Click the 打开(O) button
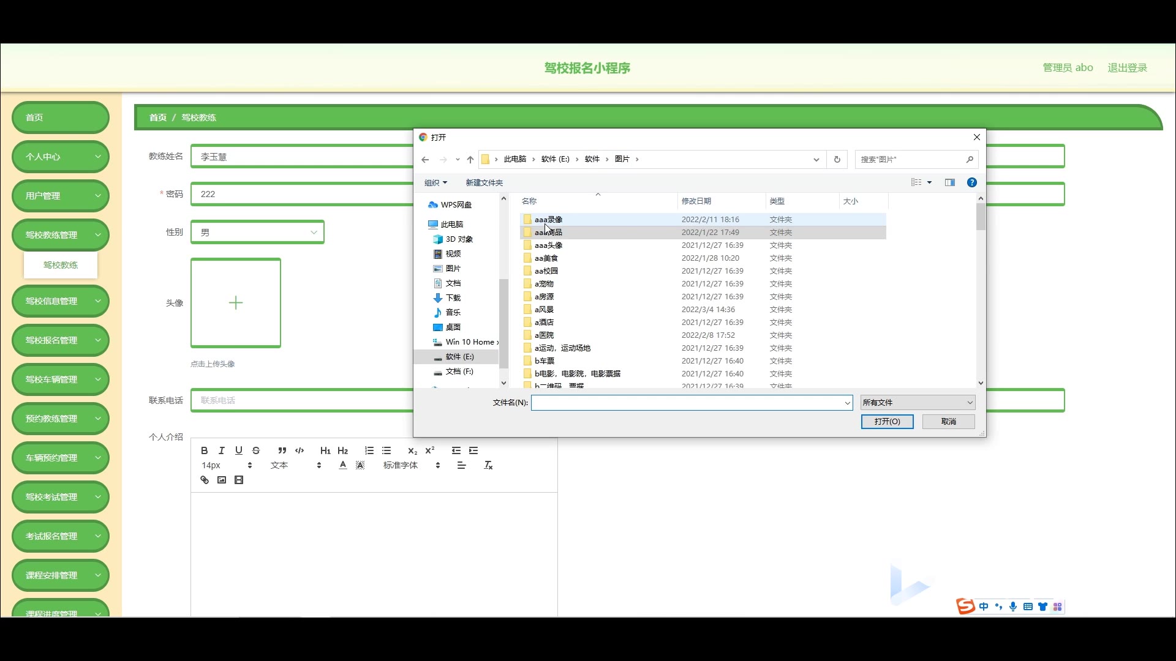The height and width of the screenshot is (661, 1176). pos(886,421)
